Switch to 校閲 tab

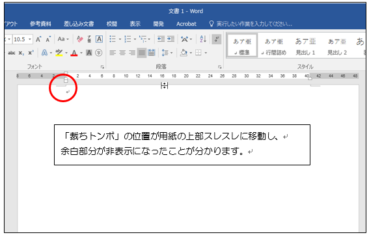coord(112,24)
